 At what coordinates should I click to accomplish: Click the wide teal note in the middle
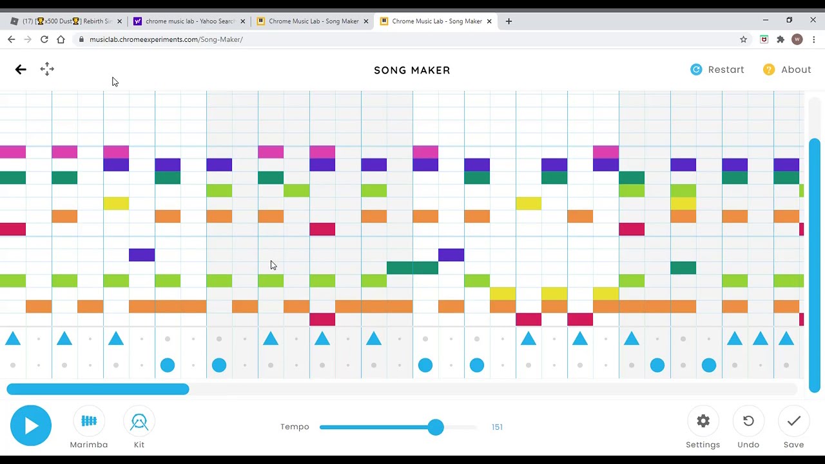(x=412, y=268)
